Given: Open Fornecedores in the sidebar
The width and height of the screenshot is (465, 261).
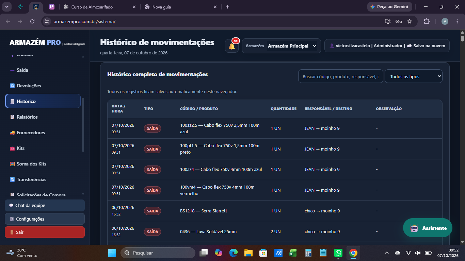Looking at the screenshot, I should click(43, 133).
